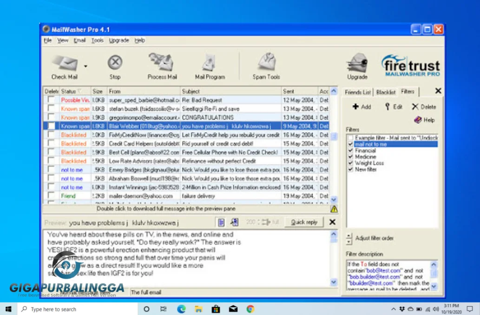Image resolution: width=480 pixels, height=315 pixels.
Task: Launch the Mail Program icon
Action: tap(209, 62)
